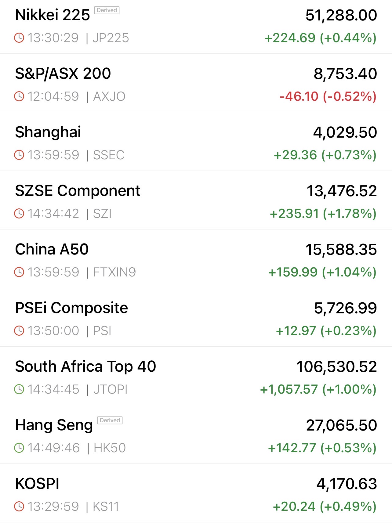392x523 pixels.
Task: Click the China A50 clock status icon
Action: pyautogui.click(x=19, y=272)
